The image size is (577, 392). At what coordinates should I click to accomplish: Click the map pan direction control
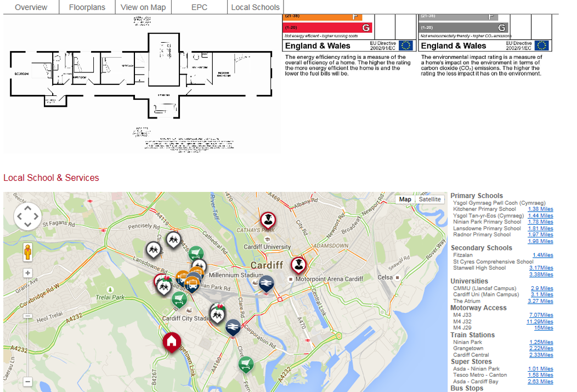click(x=27, y=216)
